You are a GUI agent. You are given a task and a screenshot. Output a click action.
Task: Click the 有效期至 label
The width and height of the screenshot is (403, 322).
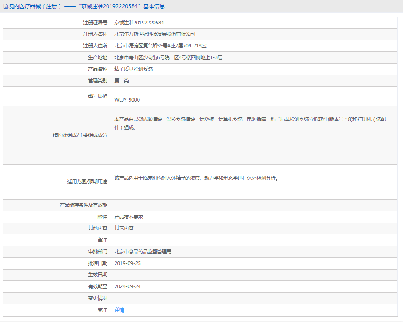[x=97, y=286]
